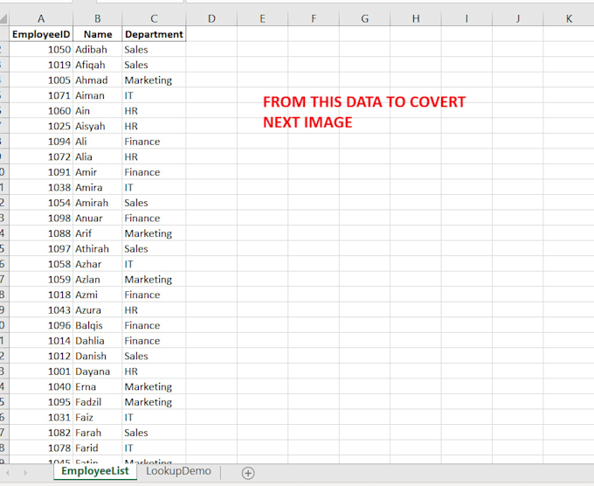Screen dimensions: 594x486
Task: Select cell with ID 1050
Action: 41,49
